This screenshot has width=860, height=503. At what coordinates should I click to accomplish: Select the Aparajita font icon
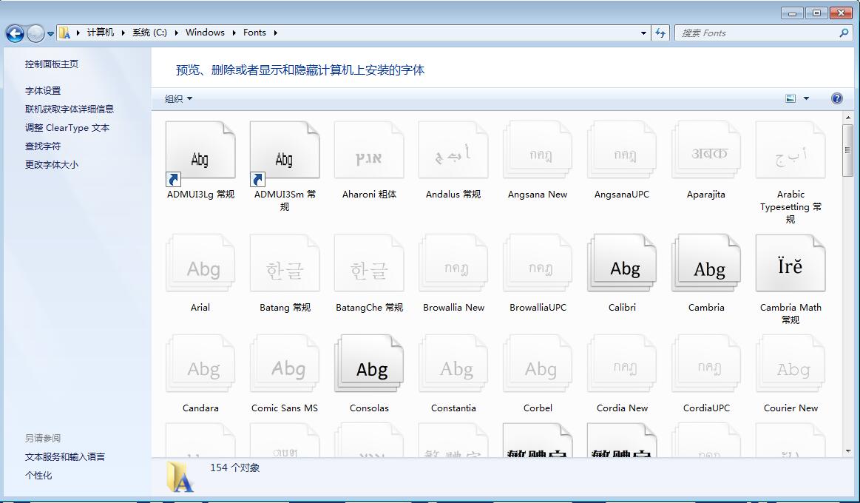706,151
